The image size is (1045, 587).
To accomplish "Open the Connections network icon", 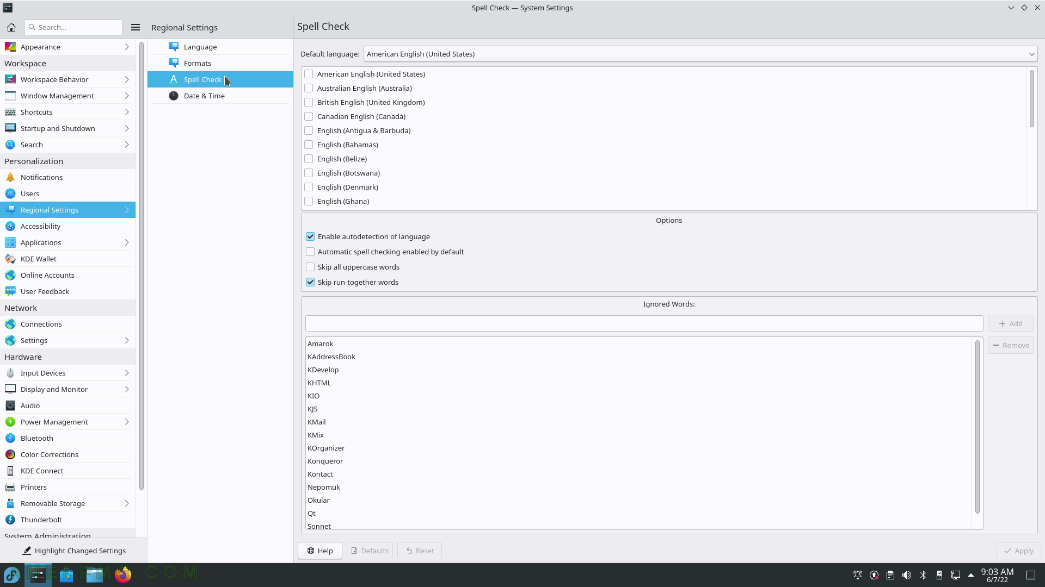I will click(x=10, y=324).
